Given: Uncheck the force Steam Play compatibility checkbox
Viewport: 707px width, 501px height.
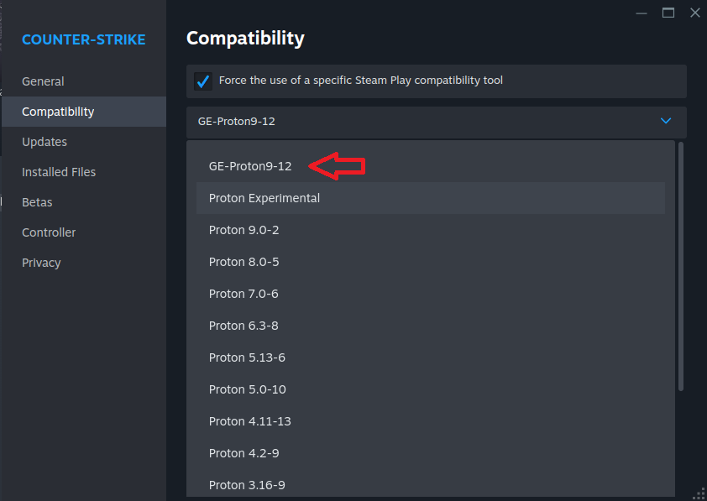Looking at the screenshot, I should pyautogui.click(x=202, y=81).
